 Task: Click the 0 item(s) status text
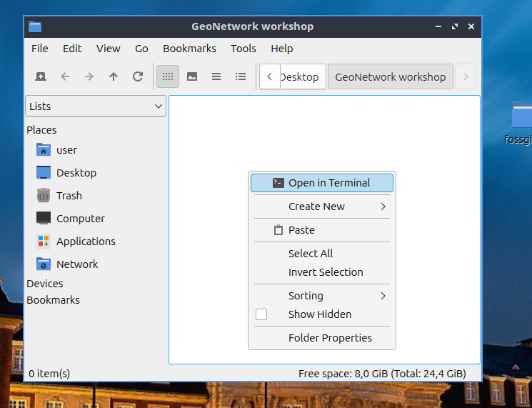pyautogui.click(x=49, y=374)
